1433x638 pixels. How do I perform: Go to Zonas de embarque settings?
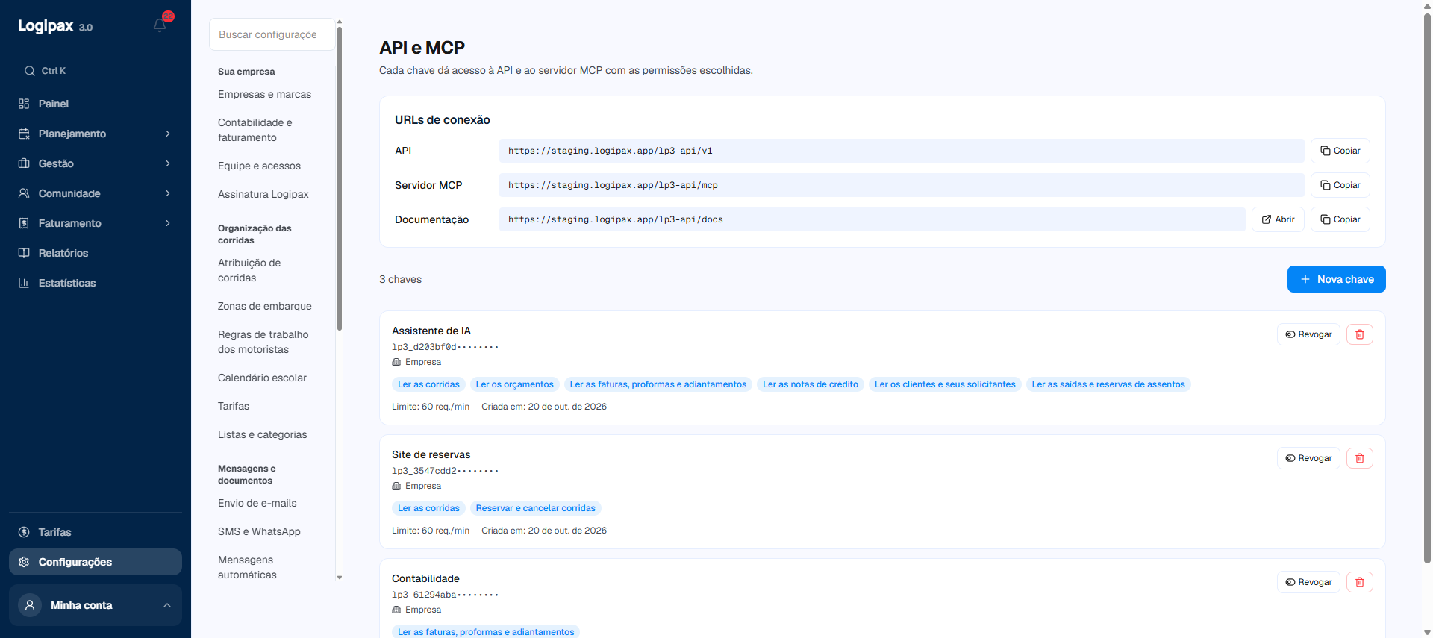pyautogui.click(x=265, y=306)
